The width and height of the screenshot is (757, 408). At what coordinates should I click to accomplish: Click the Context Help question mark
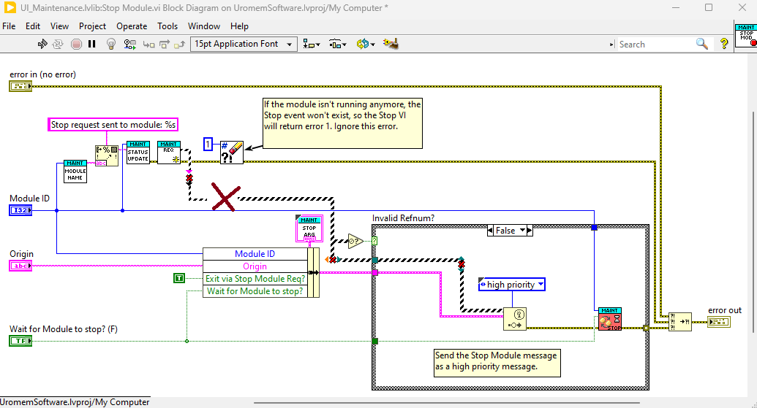coord(723,44)
